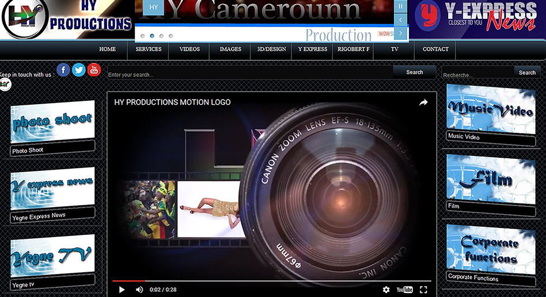Open the Film caption link
Screen dimensions: 546x297
[x=454, y=206]
